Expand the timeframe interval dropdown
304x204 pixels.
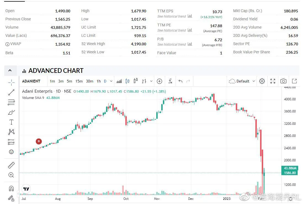tap(111, 81)
